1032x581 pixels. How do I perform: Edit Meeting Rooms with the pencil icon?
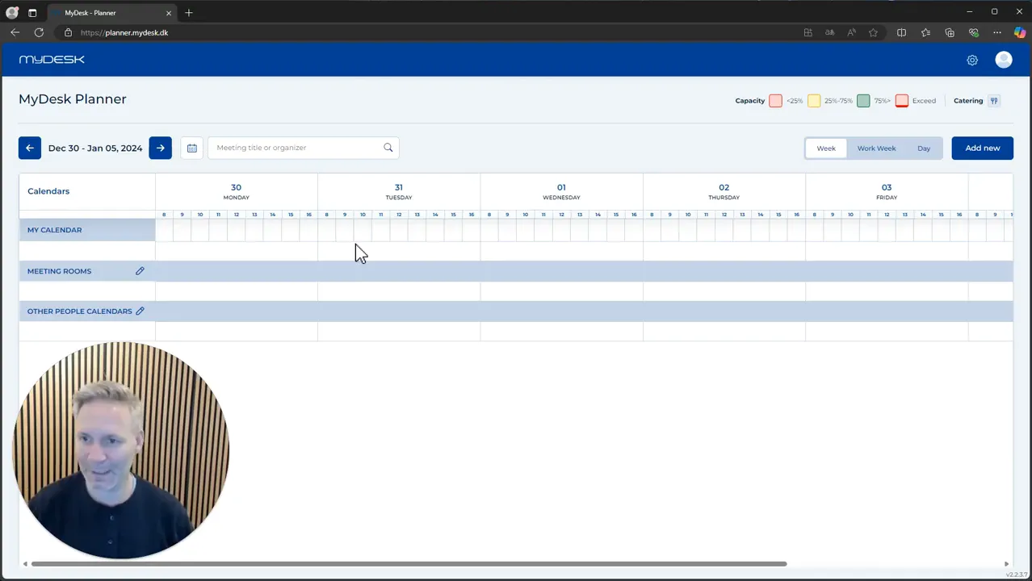[140, 271]
